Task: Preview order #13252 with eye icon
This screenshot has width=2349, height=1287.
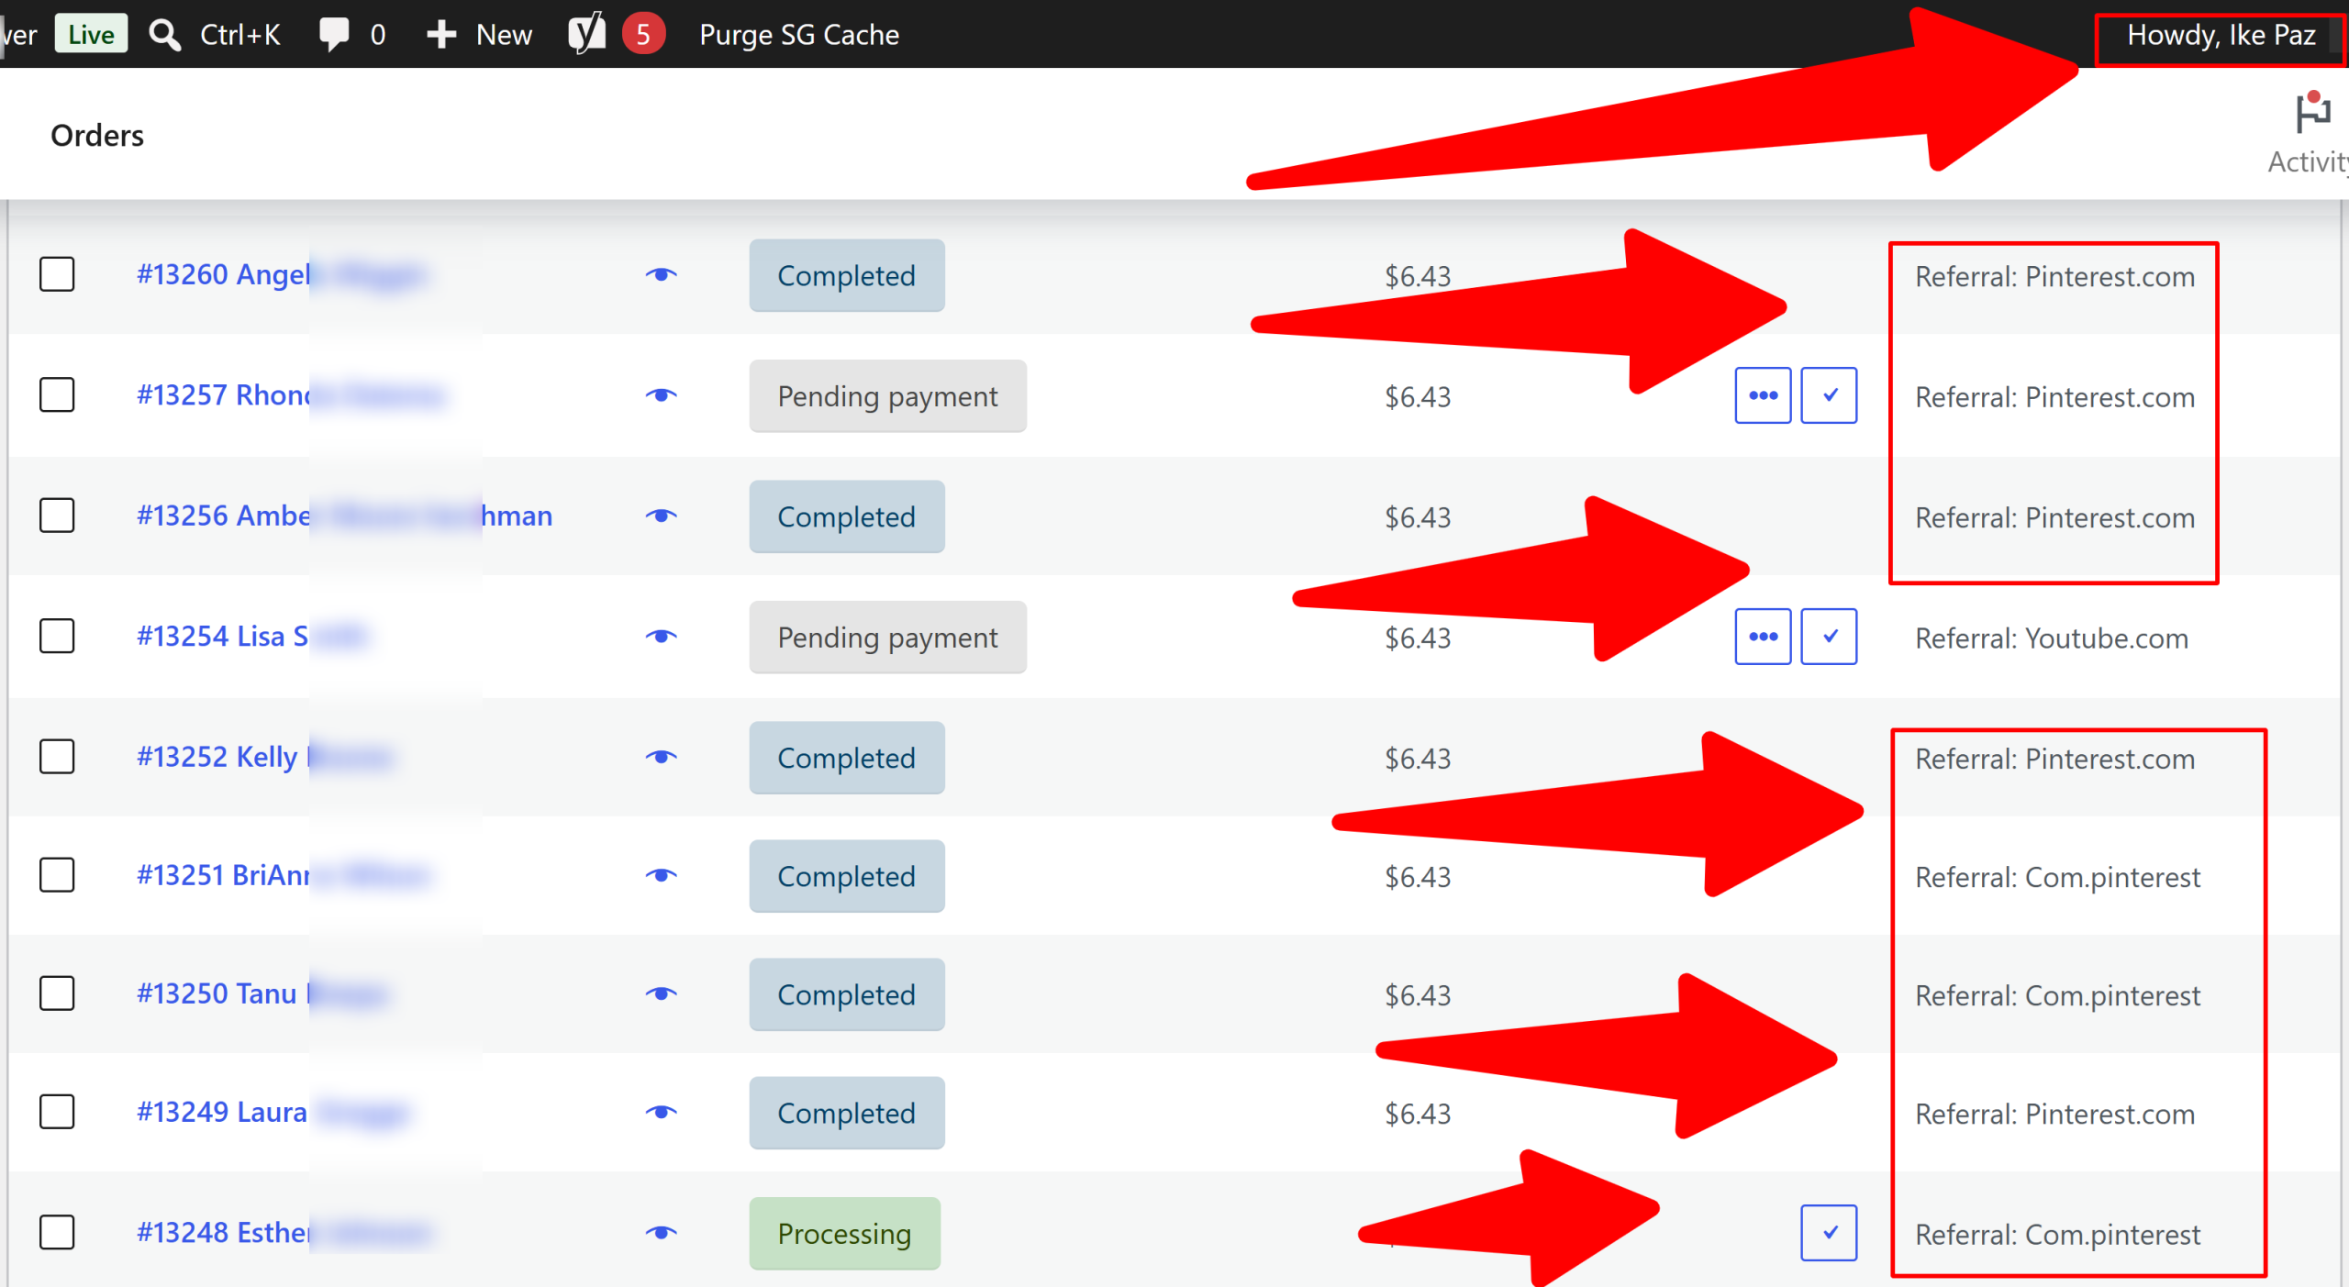Action: click(661, 757)
